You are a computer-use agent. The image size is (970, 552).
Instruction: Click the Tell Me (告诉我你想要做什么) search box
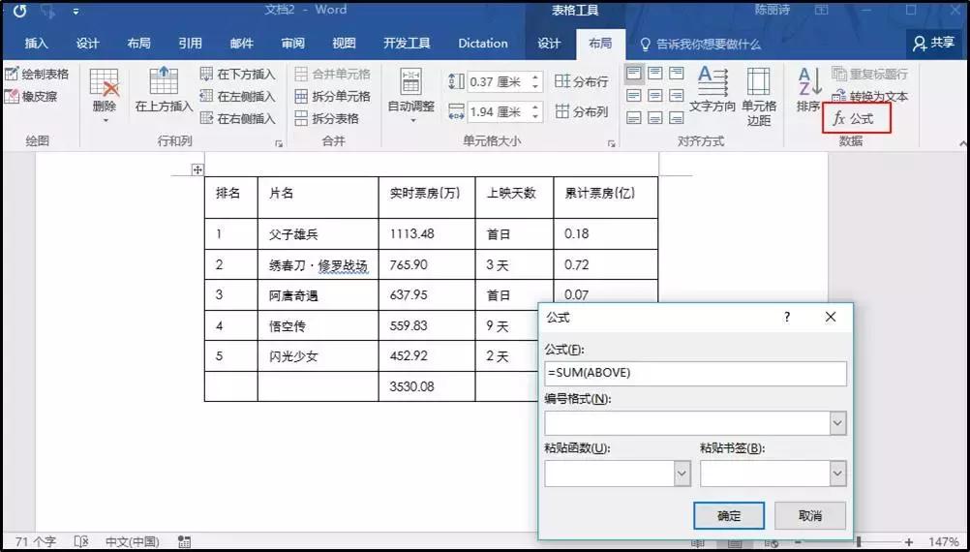point(700,45)
